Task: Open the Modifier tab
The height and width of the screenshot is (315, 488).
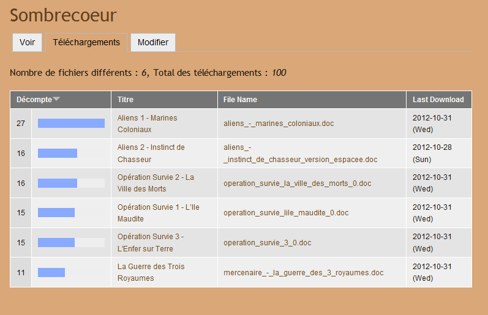Action: tap(153, 42)
